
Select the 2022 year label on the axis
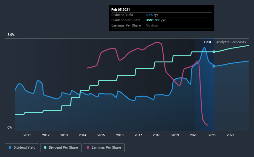(x=230, y=135)
